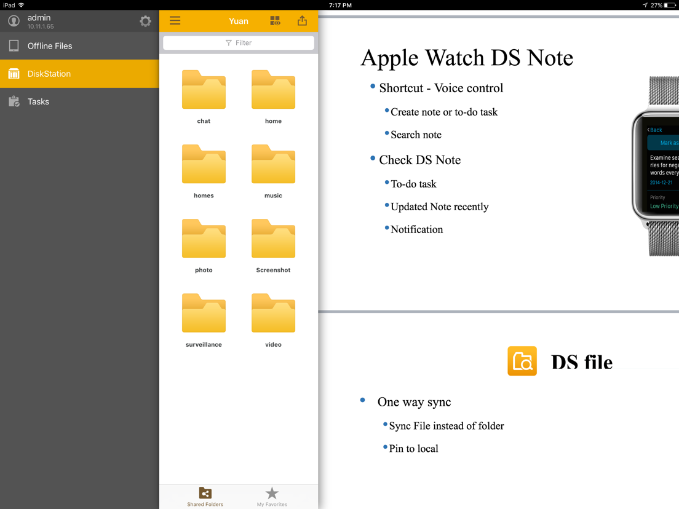
Task: Open the photo folder
Action: click(204, 239)
